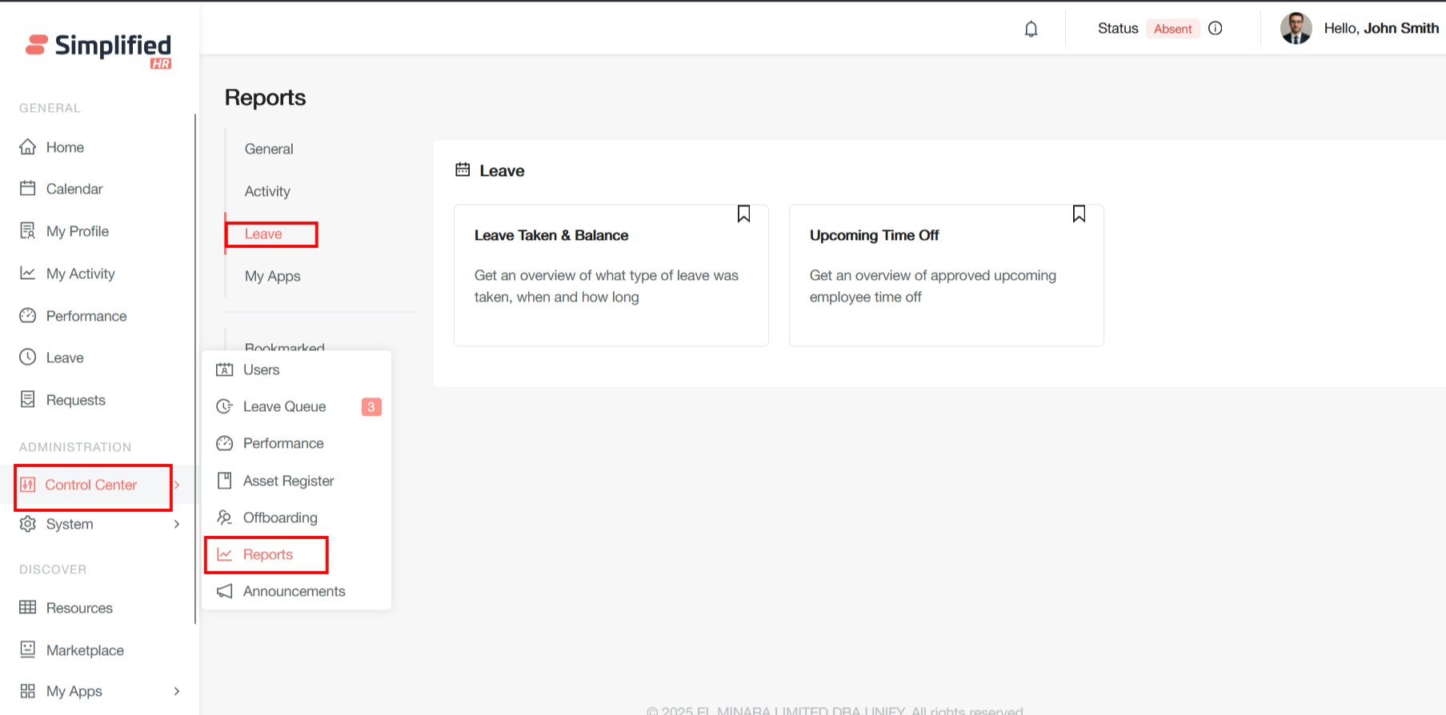Open the Upcoming Time Off report card
Viewport: 1446px width, 715px height.
tap(946, 276)
